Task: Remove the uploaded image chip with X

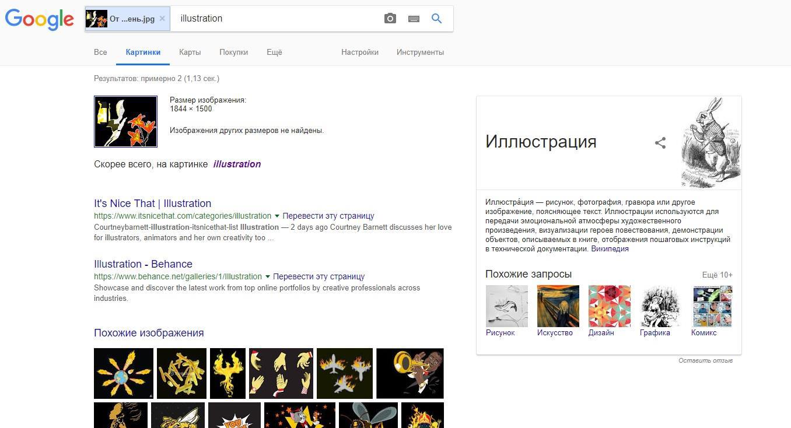Action: point(162,19)
